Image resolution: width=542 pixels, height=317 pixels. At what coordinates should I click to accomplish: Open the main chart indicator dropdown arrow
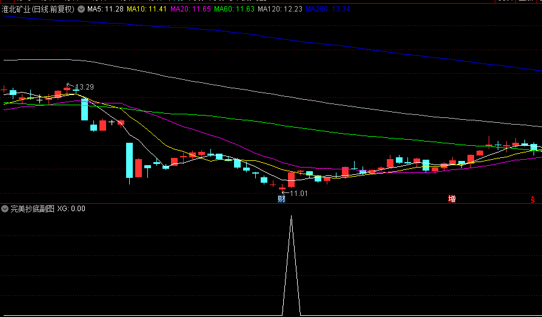[81, 9]
